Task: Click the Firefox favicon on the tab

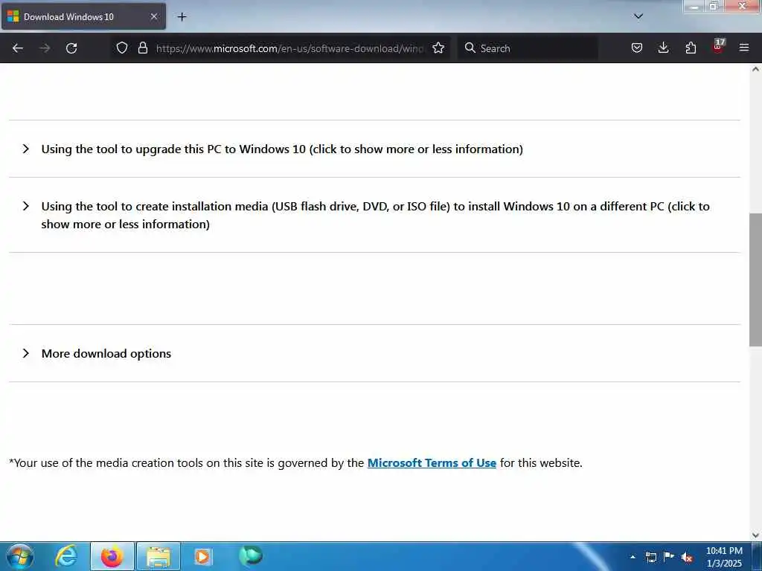Action: click(x=13, y=16)
